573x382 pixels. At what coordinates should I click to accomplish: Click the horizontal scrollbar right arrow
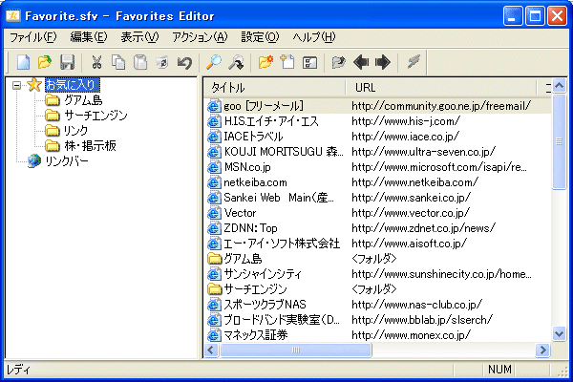(543, 350)
